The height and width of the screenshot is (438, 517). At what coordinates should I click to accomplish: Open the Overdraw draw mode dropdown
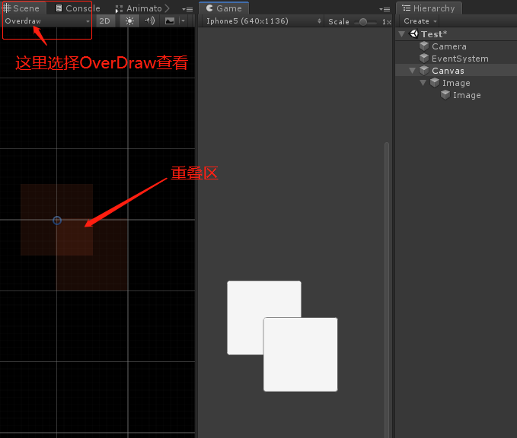(47, 21)
